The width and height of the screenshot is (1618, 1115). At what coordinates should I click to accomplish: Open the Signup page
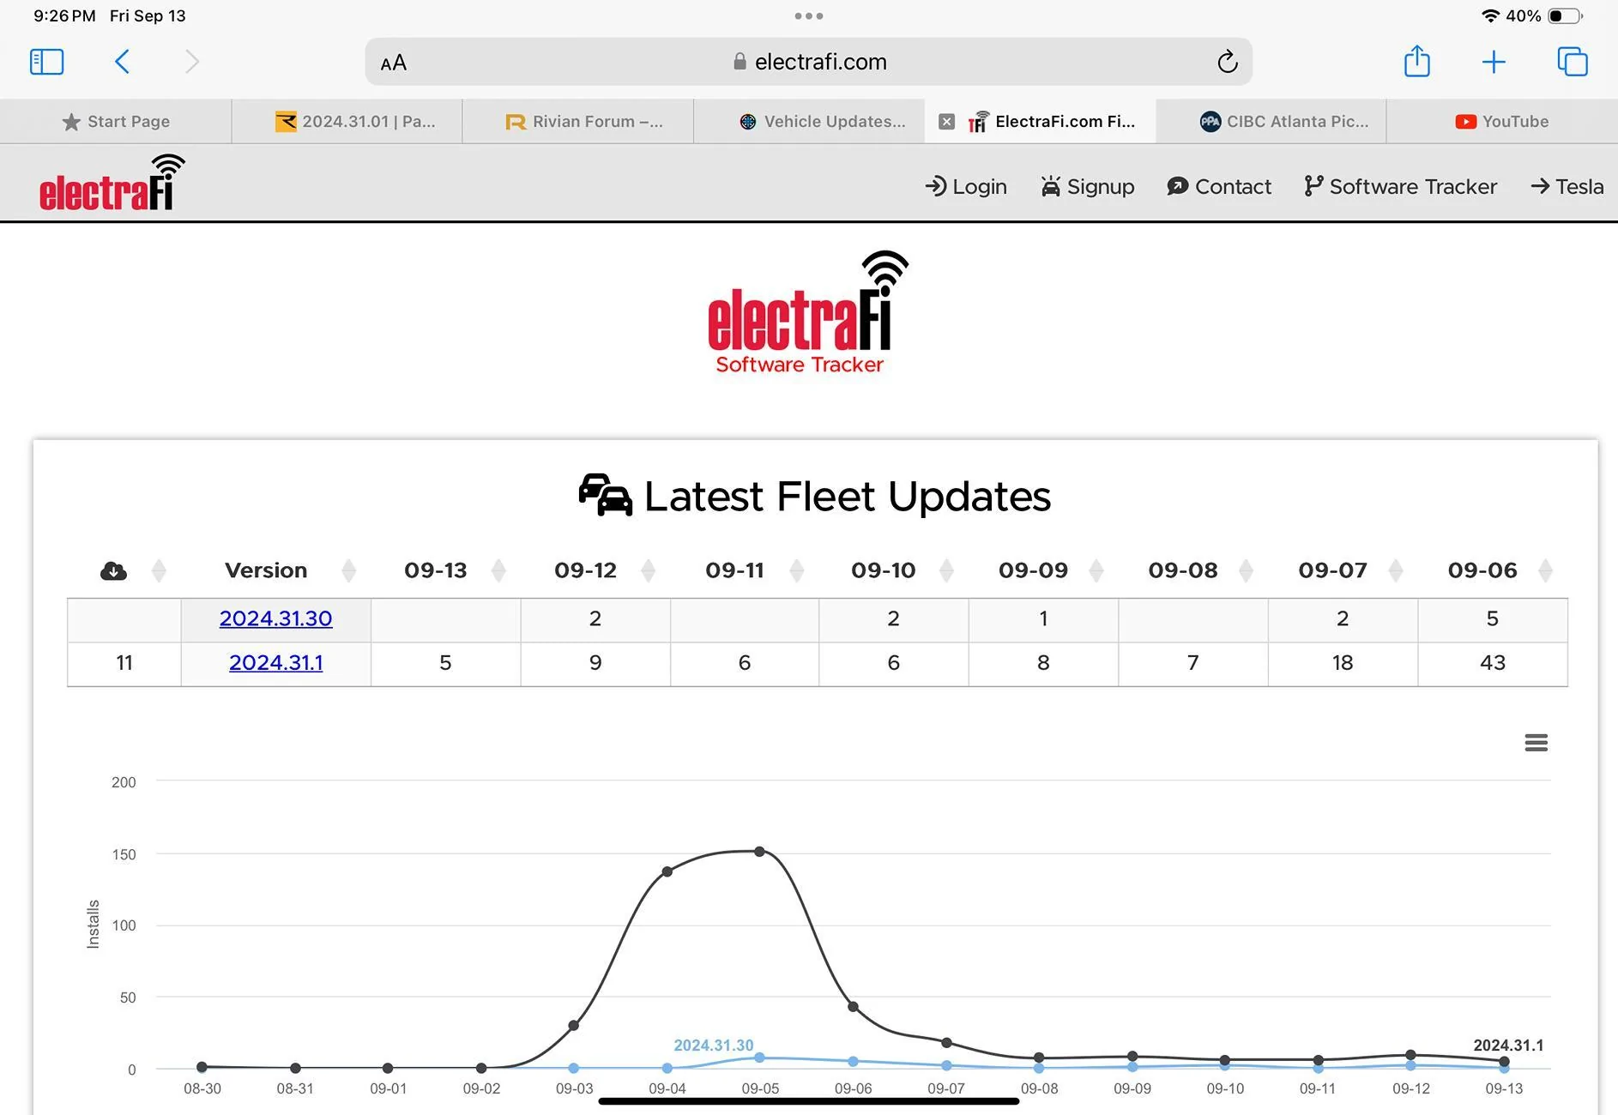tap(1088, 186)
